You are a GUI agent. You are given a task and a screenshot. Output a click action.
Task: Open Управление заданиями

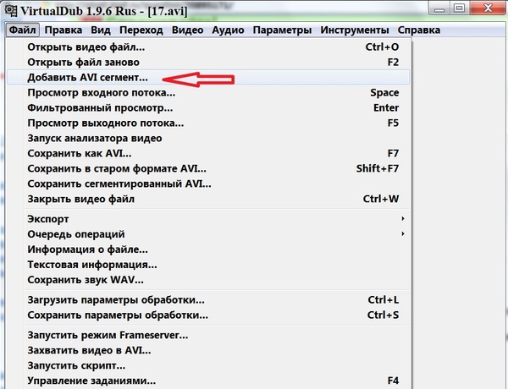(91, 381)
